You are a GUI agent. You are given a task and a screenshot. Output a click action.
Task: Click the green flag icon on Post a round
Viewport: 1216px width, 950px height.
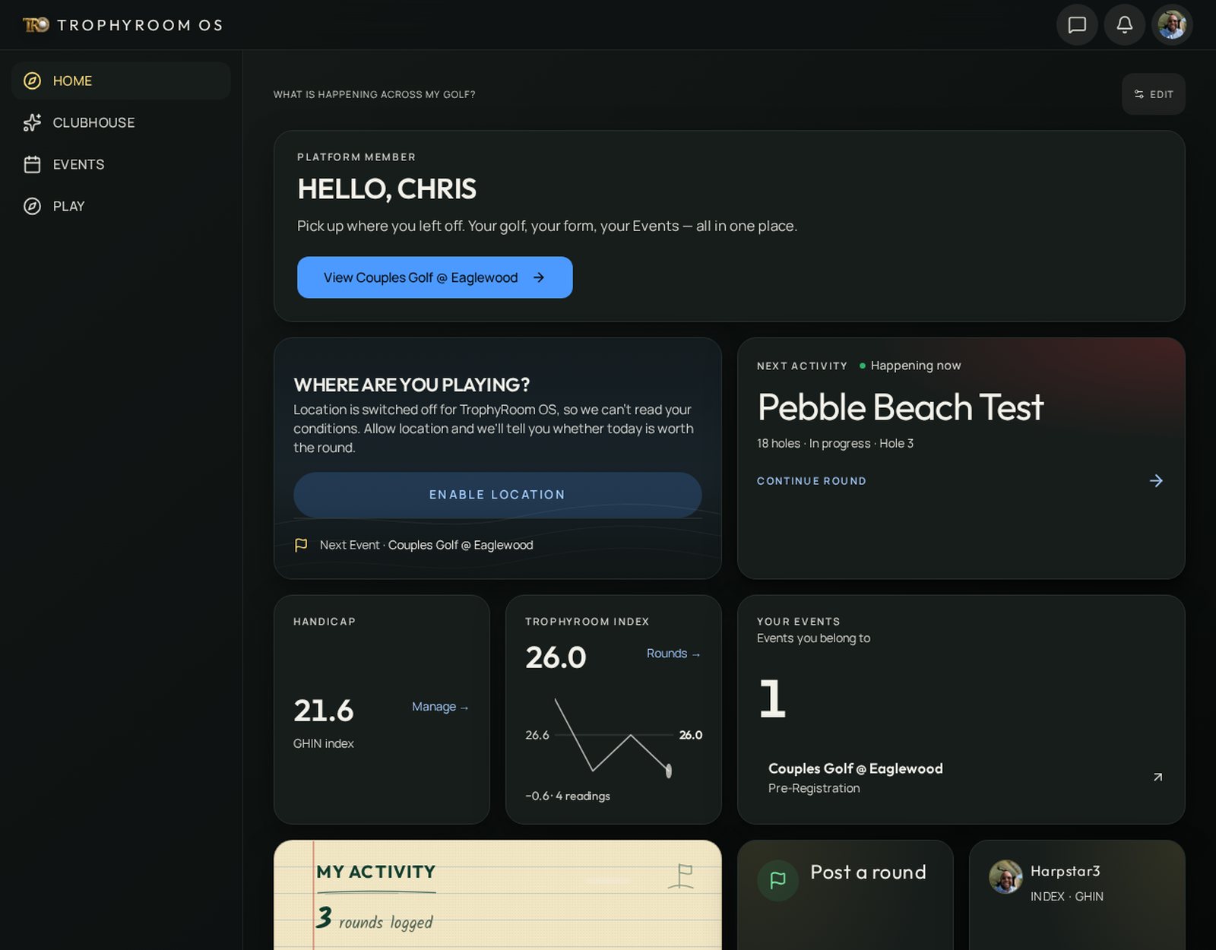pos(777,880)
